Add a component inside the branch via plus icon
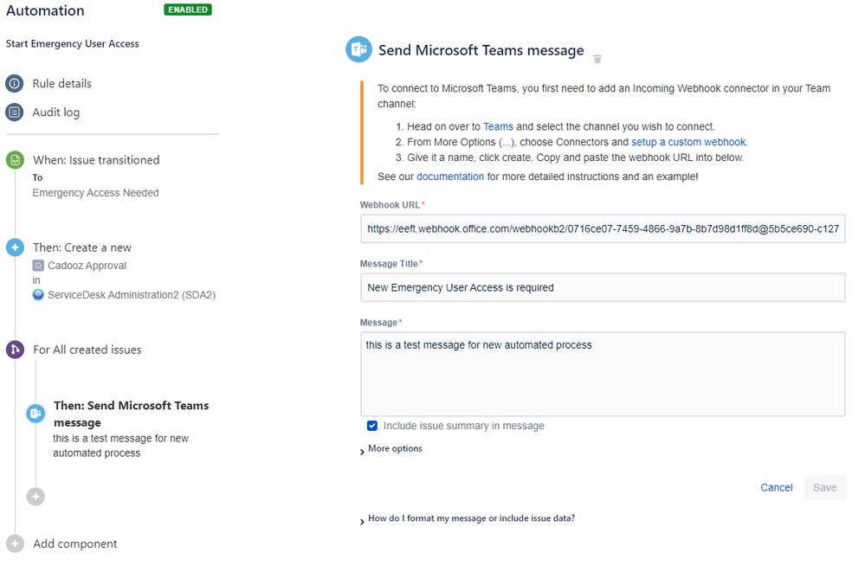The width and height of the screenshot is (865, 572). click(36, 497)
